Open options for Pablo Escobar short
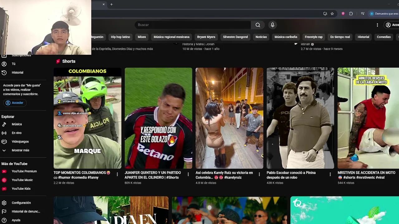 [330, 175]
